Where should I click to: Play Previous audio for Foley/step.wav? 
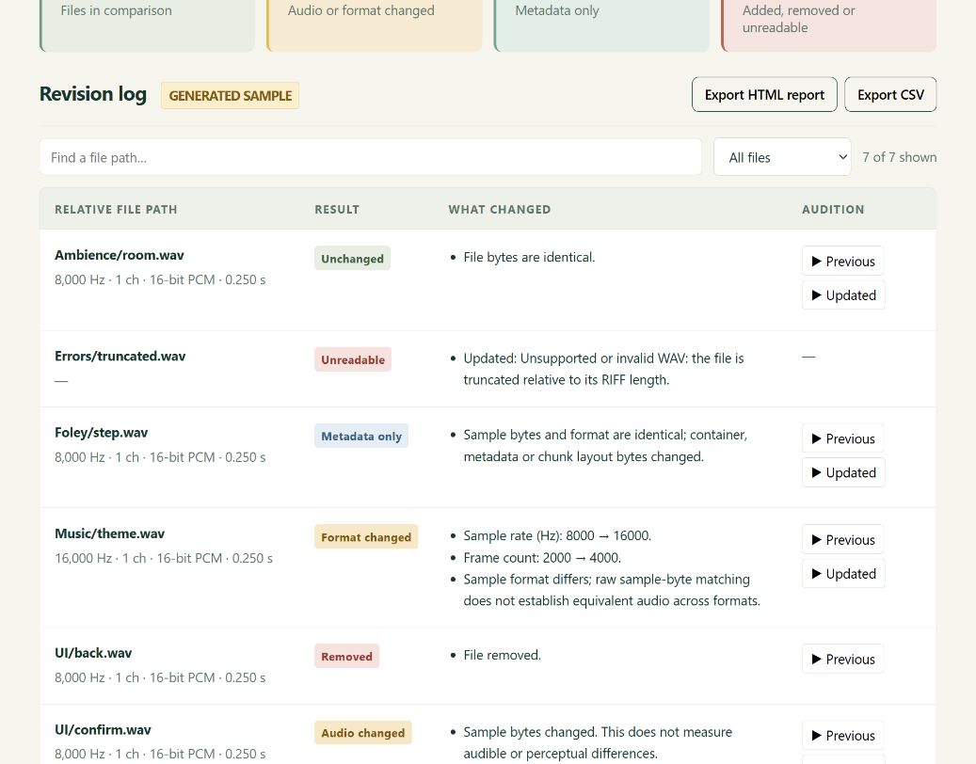842,438
